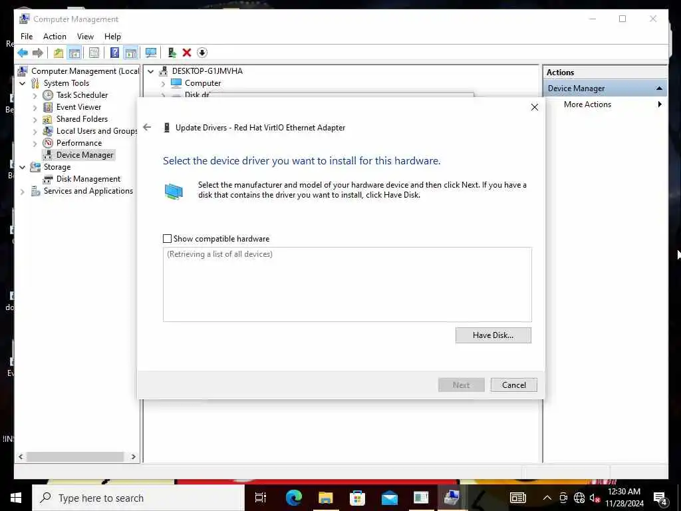Expand the Event Viewer node
This screenshot has width=681, height=511.
35,107
